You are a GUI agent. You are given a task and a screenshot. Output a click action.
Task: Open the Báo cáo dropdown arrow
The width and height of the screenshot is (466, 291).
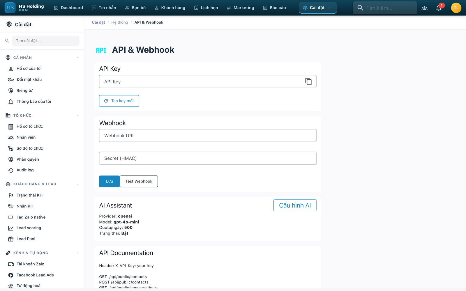click(x=291, y=8)
